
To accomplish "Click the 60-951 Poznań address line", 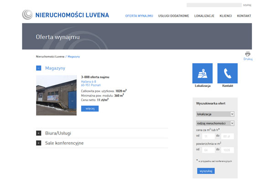I will (x=91, y=85).
